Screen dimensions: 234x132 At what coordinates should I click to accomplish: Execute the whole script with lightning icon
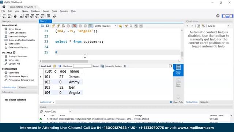(x=53, y=26)
